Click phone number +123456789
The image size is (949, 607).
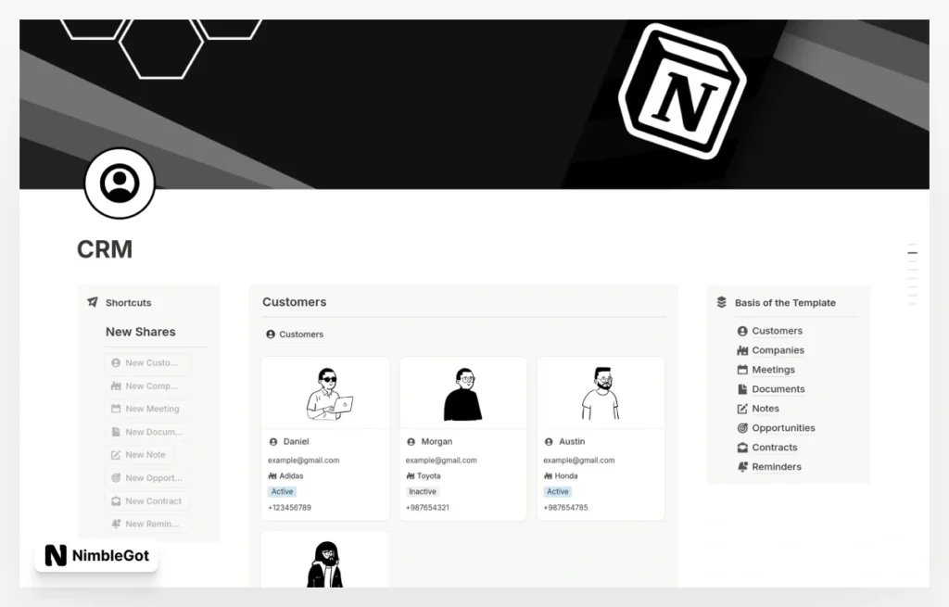pos(289,508)
